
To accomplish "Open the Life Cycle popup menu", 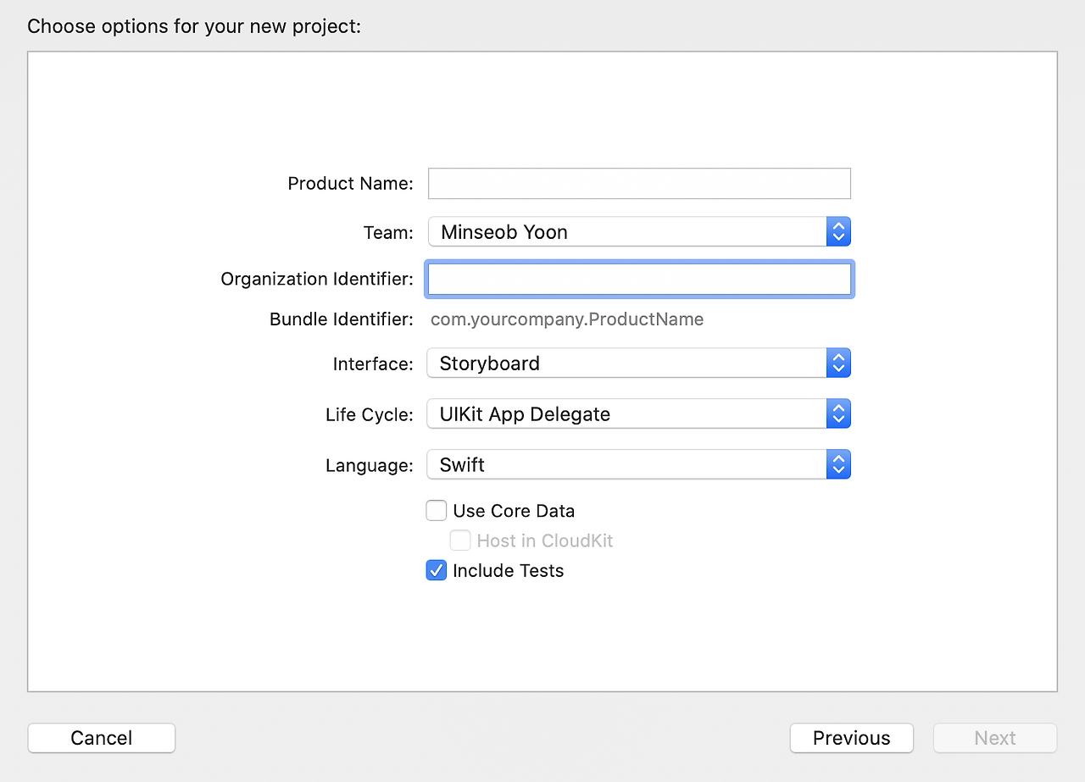I will point(627,413).
